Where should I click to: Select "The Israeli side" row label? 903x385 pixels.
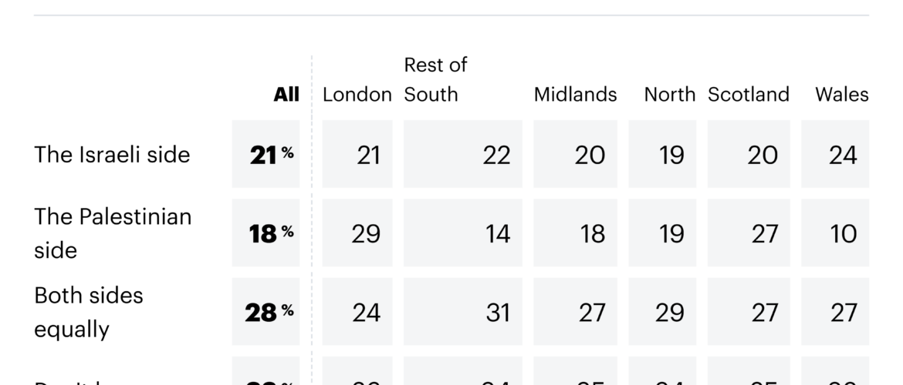tap(112, 155)
